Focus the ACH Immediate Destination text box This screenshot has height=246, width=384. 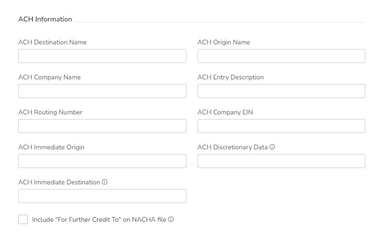(102, 196)
